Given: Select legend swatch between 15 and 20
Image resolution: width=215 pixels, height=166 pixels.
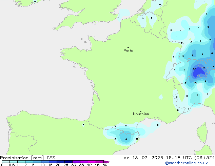Looking at the screenshot, I should (53, 162).
